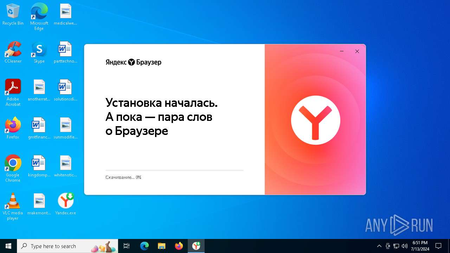
Task: Select parttechno... Word document icon
Action: coord(65,52)
